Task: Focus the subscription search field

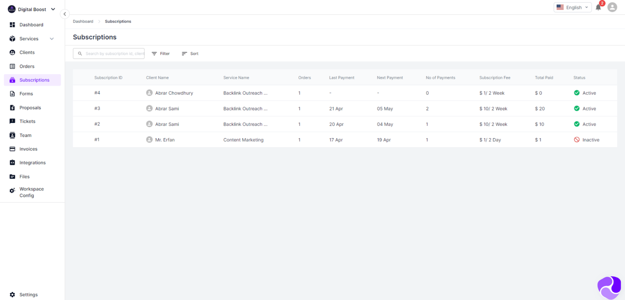Action: 109,53
